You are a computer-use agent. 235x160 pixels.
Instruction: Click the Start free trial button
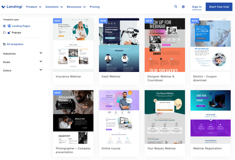point(219,7)
